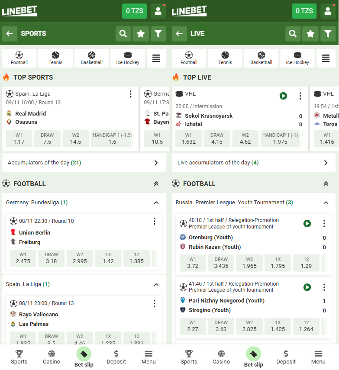This screenshot has width=339, height=370.
Task: Bet W2 2.995 on Freiburg
Action: pos(80,258)
